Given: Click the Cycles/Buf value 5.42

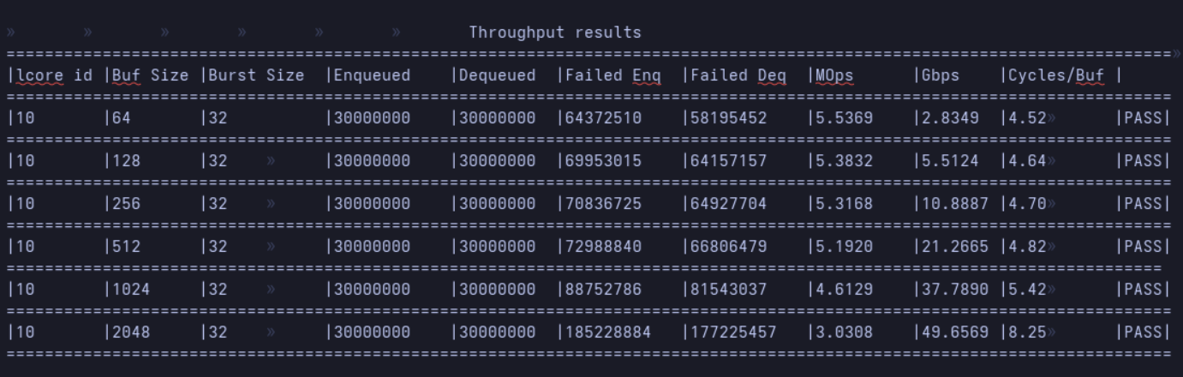Looking at the screenshot, I should coord(1028,290).
